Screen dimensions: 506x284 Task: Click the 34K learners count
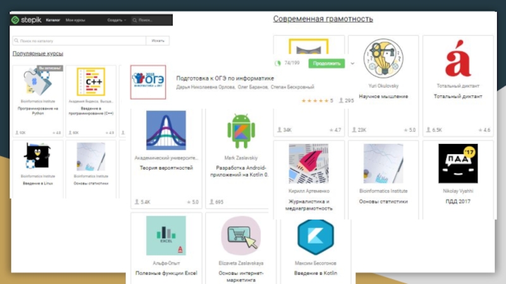(284, 130)
